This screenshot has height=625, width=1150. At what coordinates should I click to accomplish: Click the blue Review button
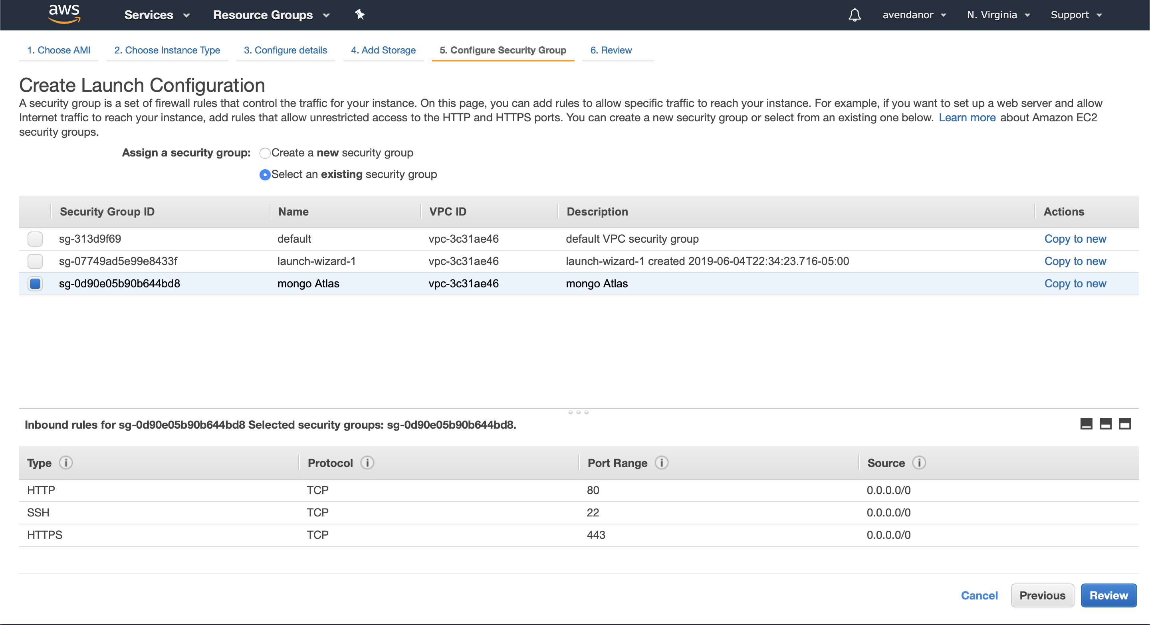click(x=1108, y=595)
